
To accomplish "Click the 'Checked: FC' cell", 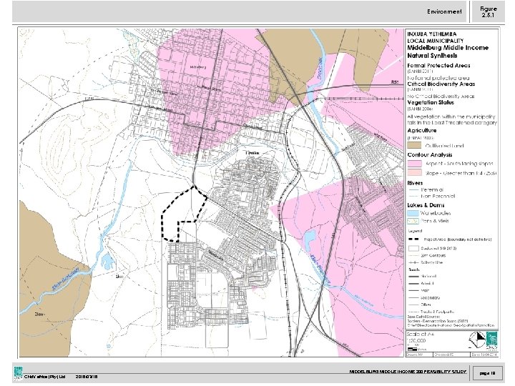I will click(451, 355).
